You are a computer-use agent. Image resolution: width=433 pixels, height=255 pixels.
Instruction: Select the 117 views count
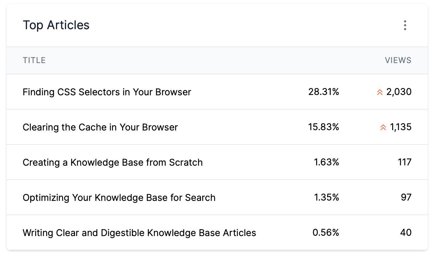pos(405,162)
